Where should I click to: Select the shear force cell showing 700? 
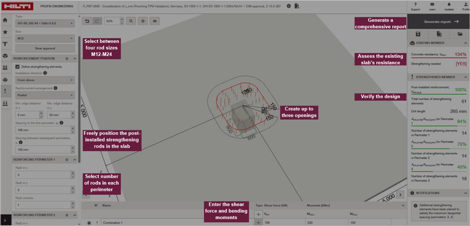coord(284,223)
